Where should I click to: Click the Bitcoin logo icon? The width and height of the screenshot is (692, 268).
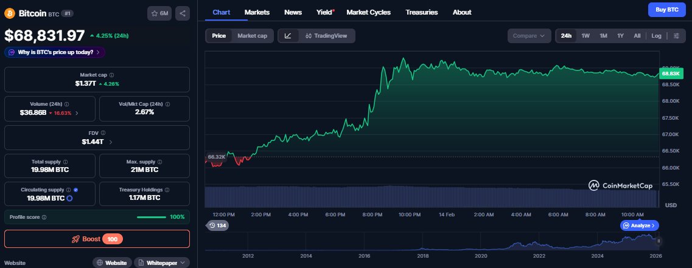tap(10, 13)
